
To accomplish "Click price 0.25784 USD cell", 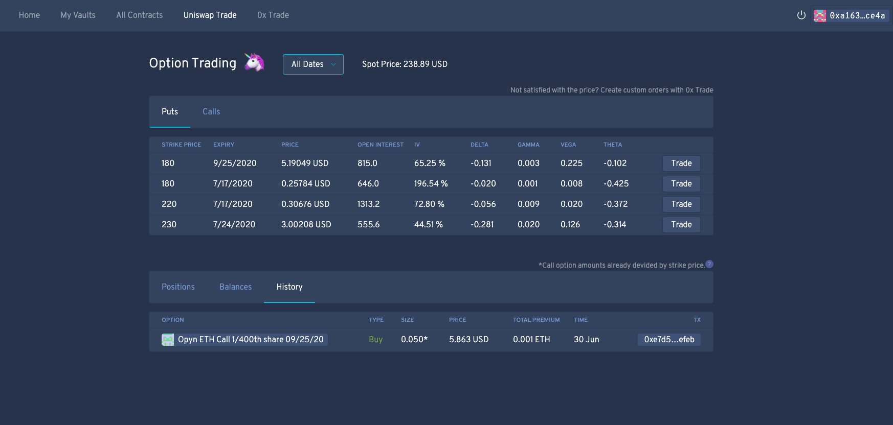I will 306,184.
